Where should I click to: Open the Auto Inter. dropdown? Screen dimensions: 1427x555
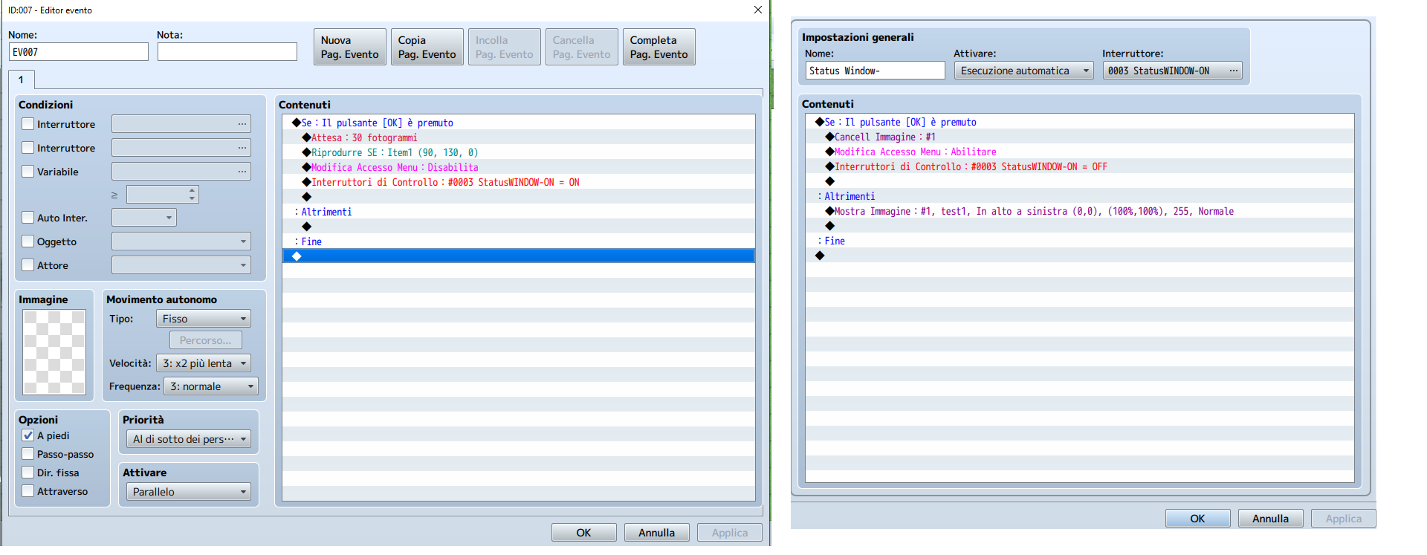144,218
